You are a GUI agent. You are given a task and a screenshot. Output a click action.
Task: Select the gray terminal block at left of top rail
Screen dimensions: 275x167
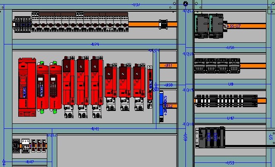[22, 25]
